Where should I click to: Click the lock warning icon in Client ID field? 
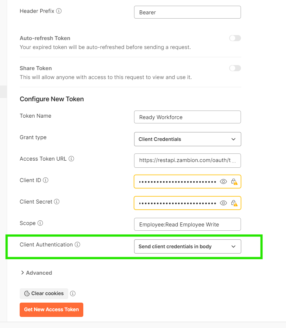[234, 182]
